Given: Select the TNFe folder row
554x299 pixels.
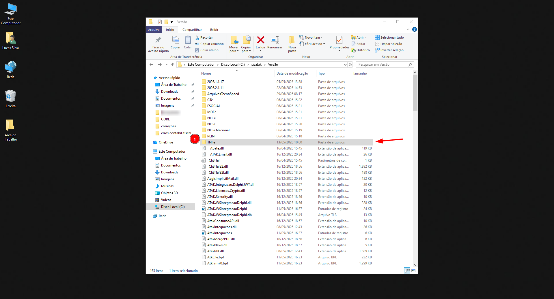Looking at the screenshot, I should click(x=287, y=142).
